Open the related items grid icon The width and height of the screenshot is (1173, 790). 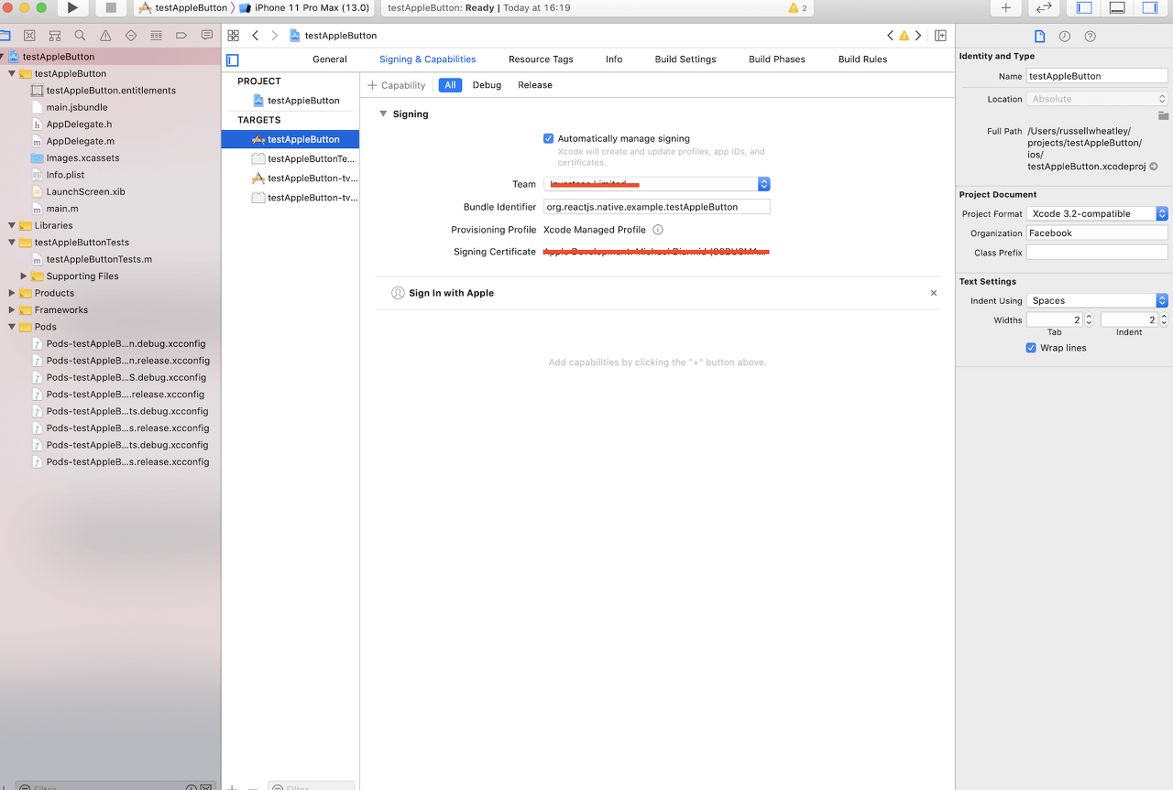tap(233, 36)
